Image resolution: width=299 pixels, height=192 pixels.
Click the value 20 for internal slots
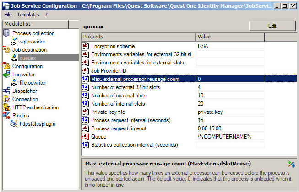click(x=230, y=103)
